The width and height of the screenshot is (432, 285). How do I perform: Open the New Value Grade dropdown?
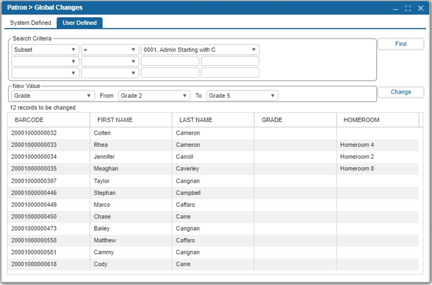(53, 96)
